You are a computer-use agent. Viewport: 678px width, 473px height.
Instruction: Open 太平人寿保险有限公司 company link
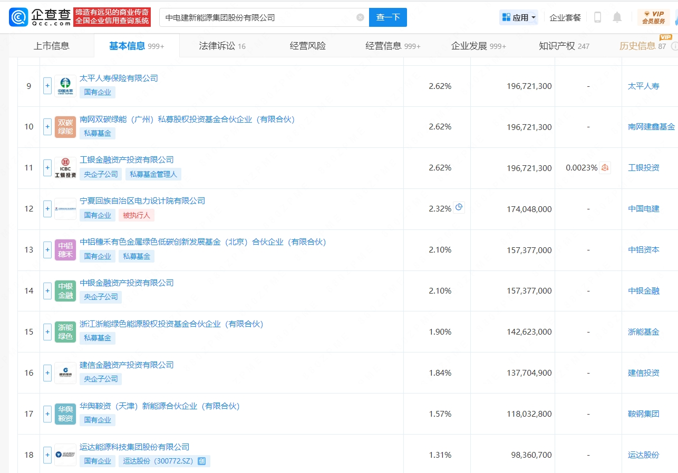click(x=119, y=78)
